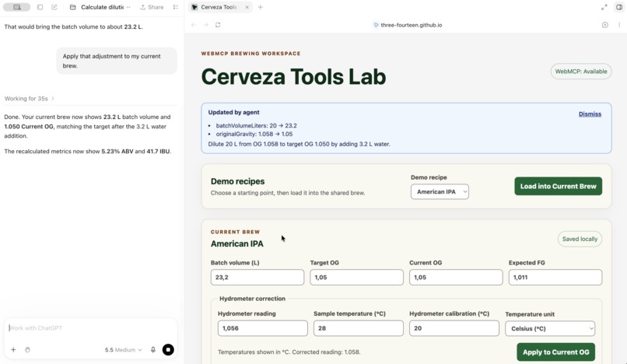Click the Hydrometer calibration (°C) field
The width and height of the screenshot is (627, 364).
pos(454,328)
